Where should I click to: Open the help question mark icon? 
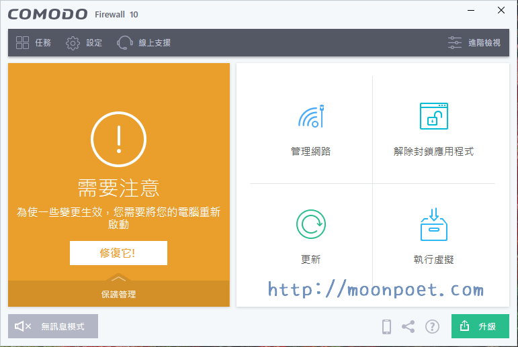432,327
